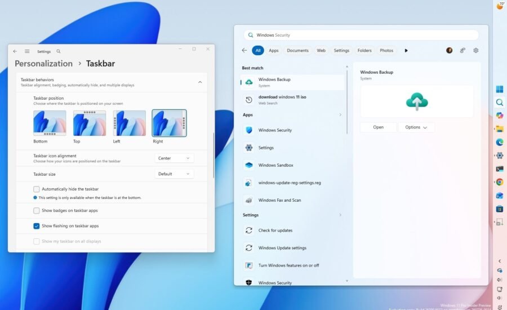The width and height of the screenshot is (507, 310).
Task: Click the Personalization breadcrumb link
Action: point(43,64)
